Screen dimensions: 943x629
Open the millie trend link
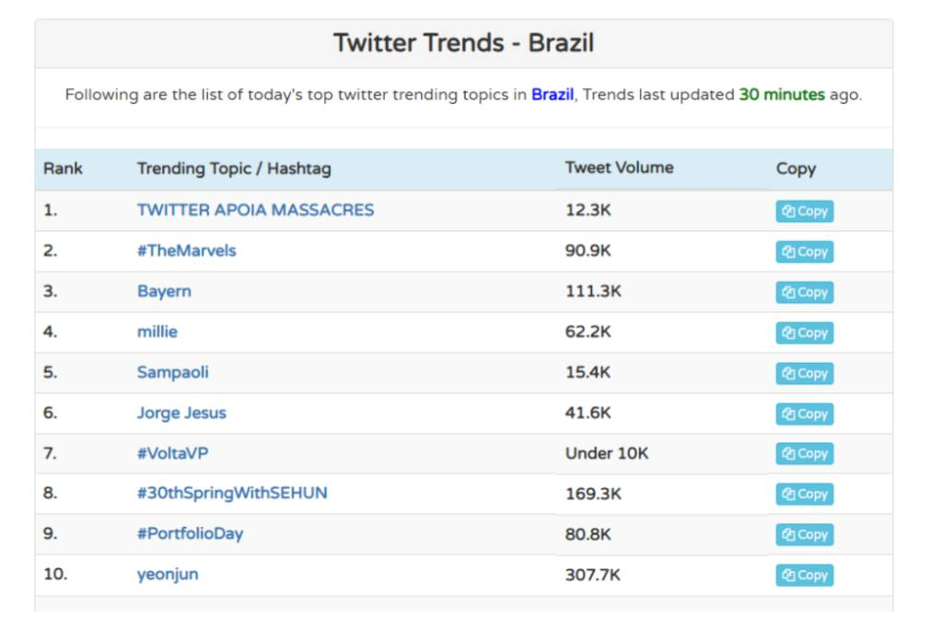tap(157, 332)
